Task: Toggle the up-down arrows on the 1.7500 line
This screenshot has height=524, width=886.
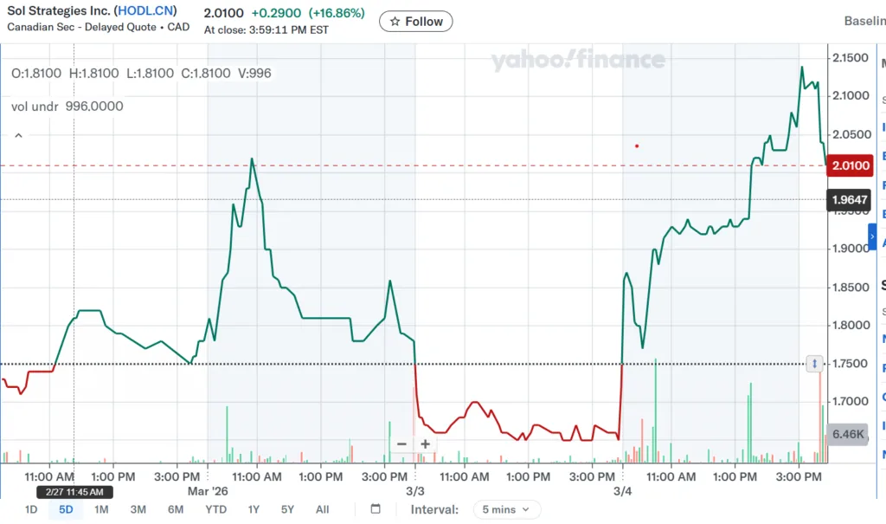Action: [x=814, y=364]
